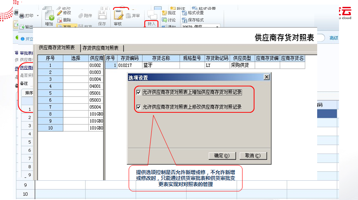Screen dimensions: 358x200
Task: Select supplier code 01004
Action: coord(96,79)
